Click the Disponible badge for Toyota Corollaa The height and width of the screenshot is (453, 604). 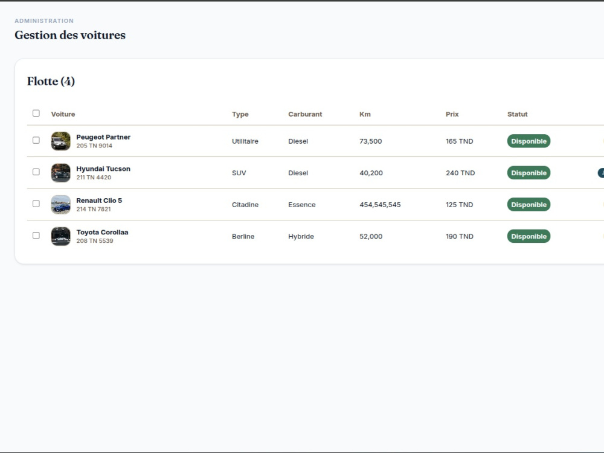pos(528,236)
